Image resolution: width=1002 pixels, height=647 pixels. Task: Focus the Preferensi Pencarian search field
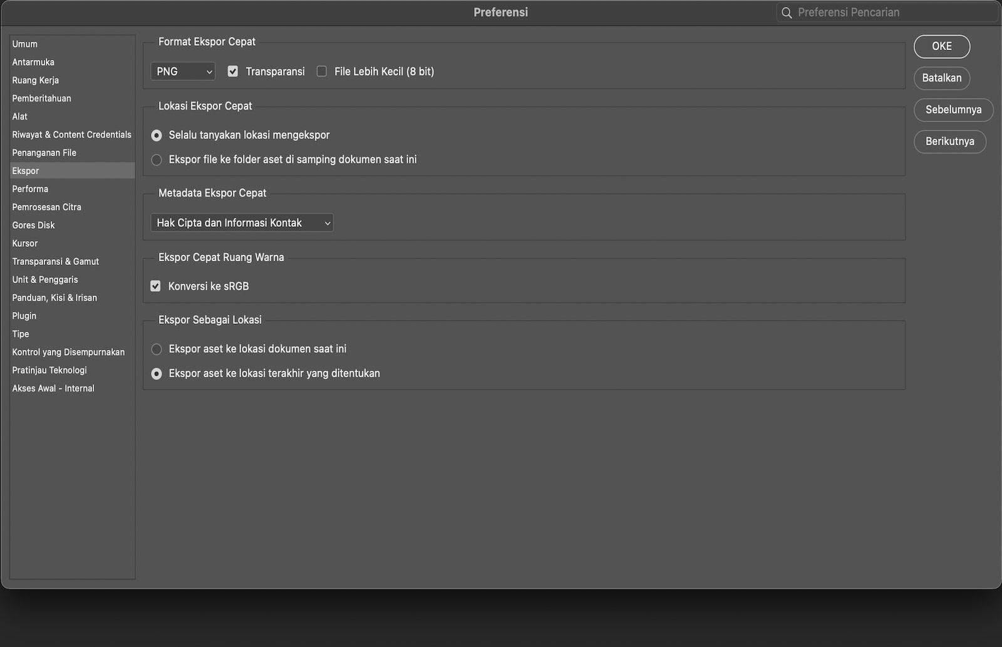[889, 13]
